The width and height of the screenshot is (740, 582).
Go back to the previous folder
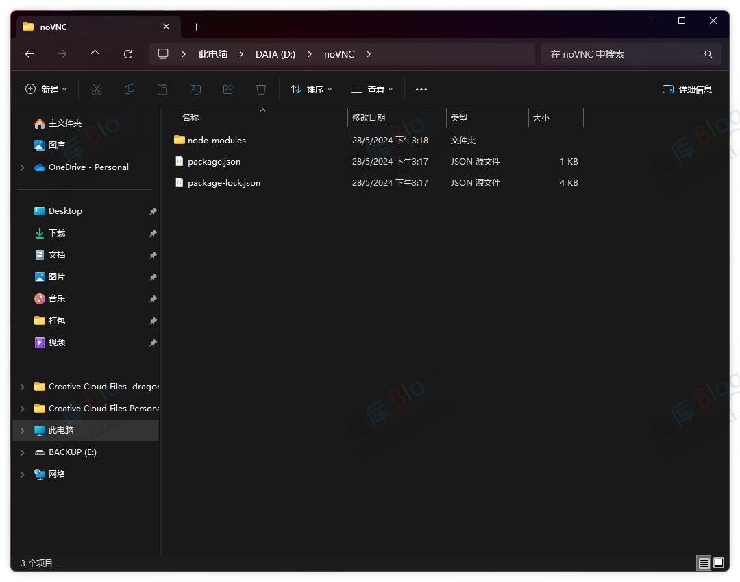(x=29, y=54)
